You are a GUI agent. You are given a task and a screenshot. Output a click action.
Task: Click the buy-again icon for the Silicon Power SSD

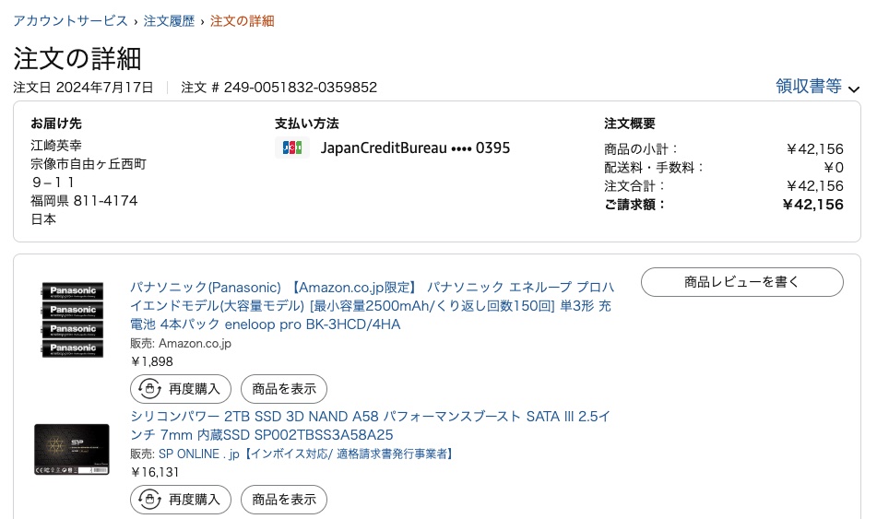point(149,500)
